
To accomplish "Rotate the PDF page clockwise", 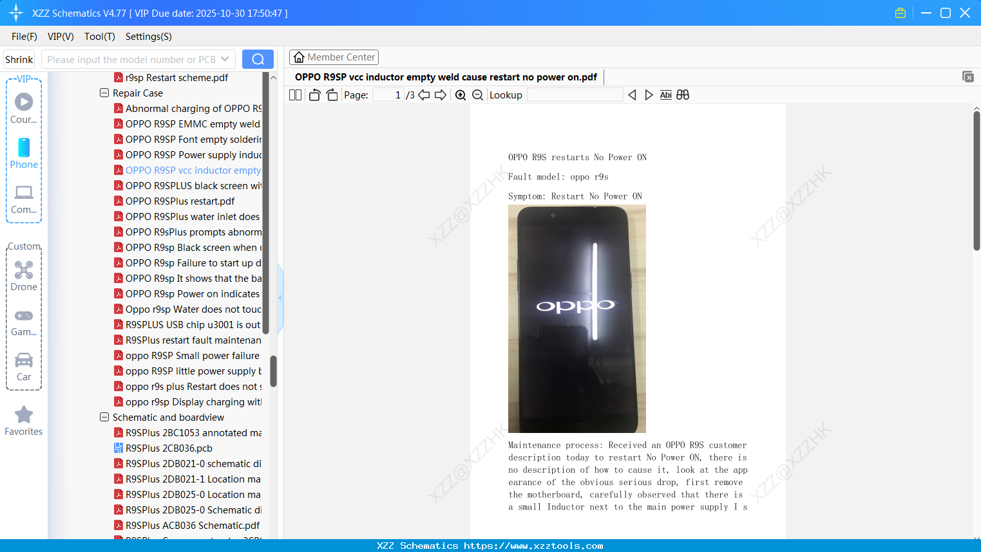I will pyautogui.click(x=332, y=95).
